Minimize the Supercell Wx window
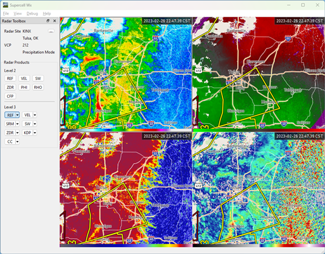 (x=289, y=5)
